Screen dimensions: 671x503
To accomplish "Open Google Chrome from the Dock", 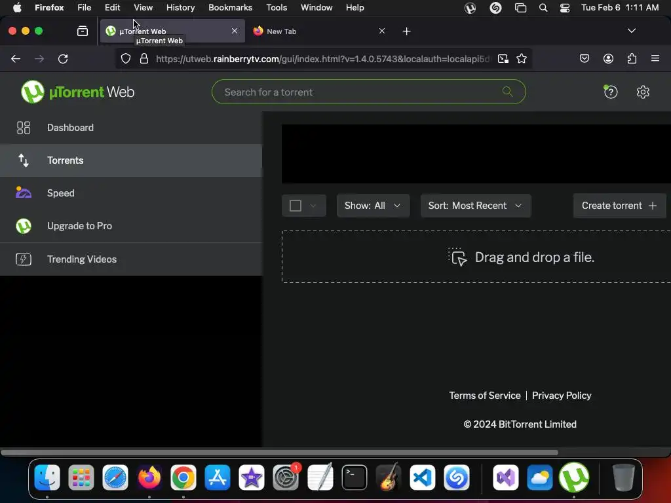I will pos(183,477).
